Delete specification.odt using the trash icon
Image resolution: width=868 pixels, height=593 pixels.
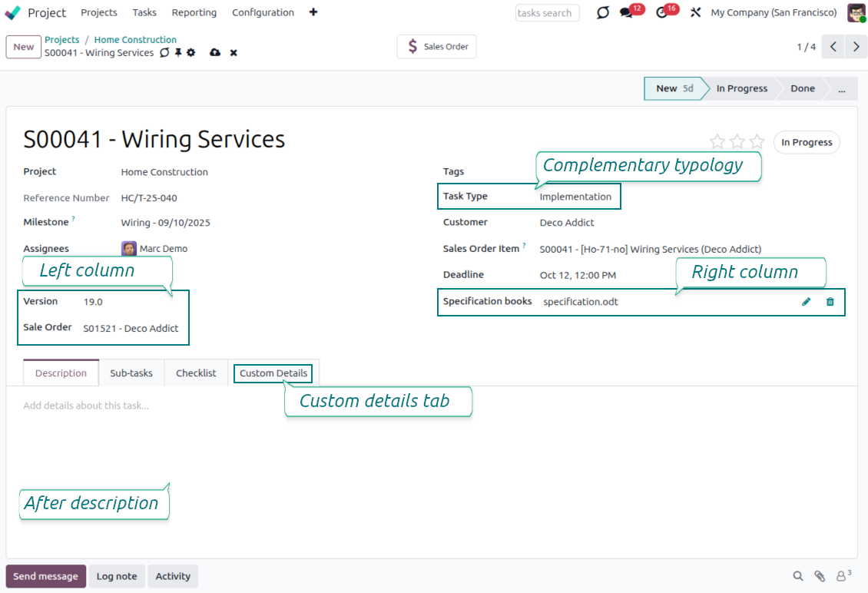click(x=830, y=302)
